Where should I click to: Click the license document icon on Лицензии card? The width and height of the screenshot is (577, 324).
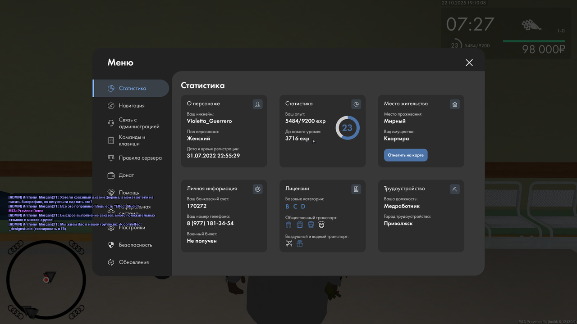[x=356, y=189]
